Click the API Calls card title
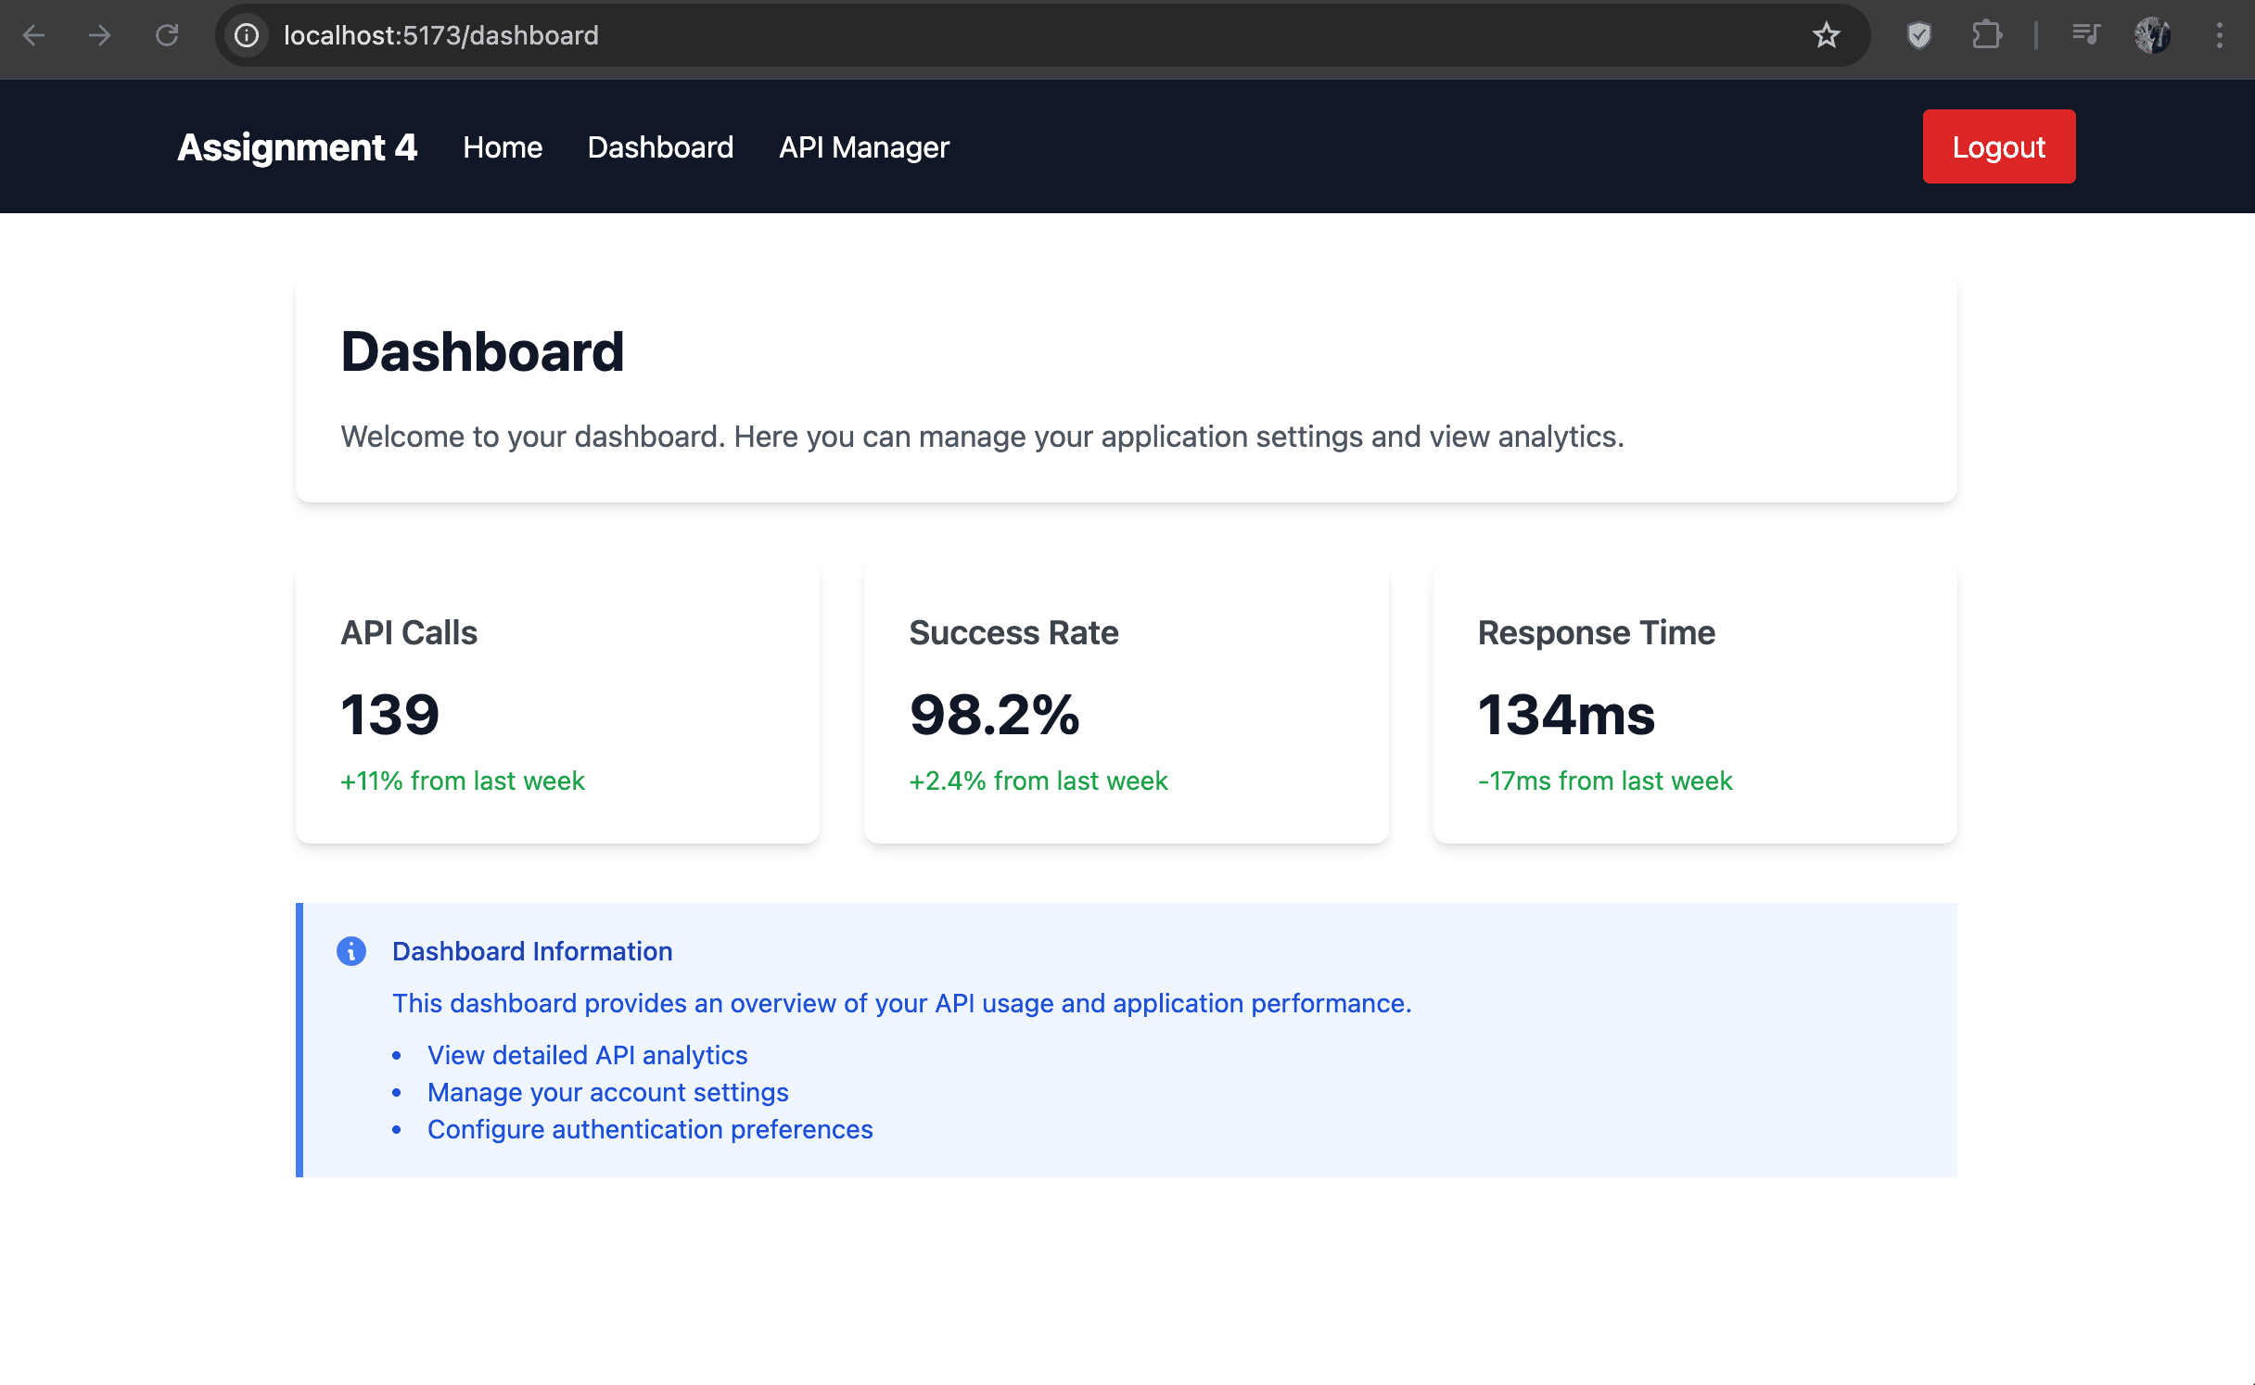 click(409, 632)
